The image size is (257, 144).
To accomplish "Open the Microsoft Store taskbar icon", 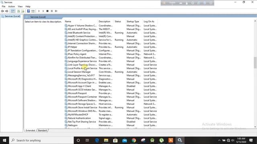I will tap(115, 140).
